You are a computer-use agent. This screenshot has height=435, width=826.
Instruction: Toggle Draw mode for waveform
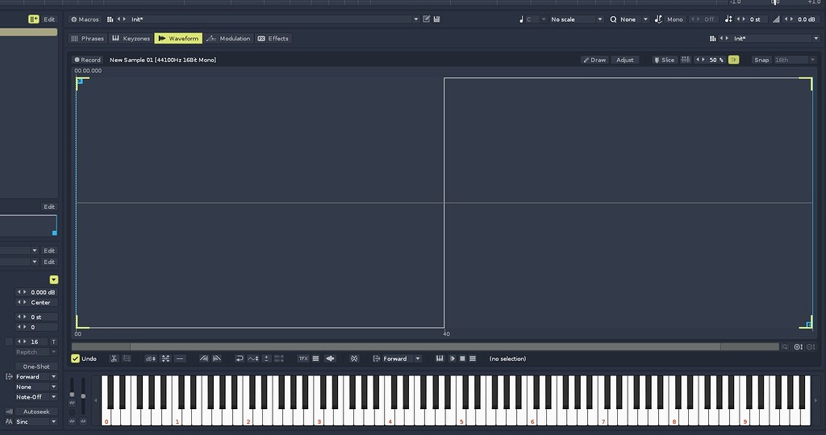[594, 60]
